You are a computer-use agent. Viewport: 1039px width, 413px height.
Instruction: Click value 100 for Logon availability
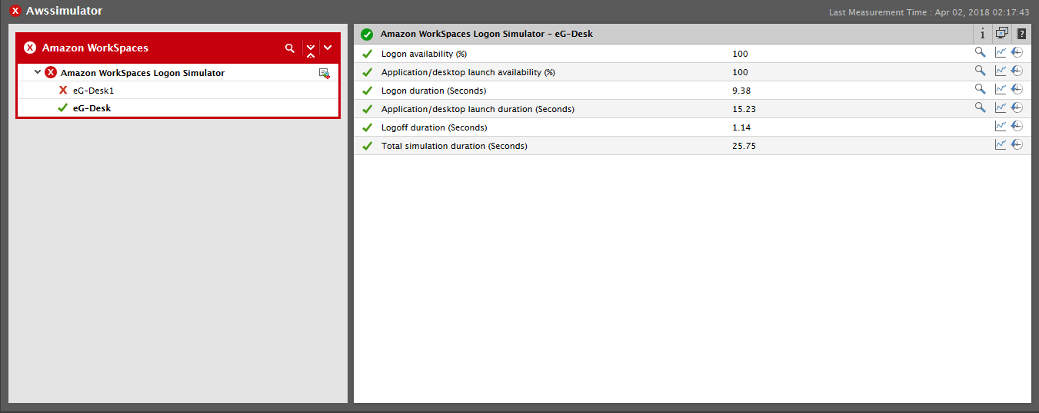[740, 54]
